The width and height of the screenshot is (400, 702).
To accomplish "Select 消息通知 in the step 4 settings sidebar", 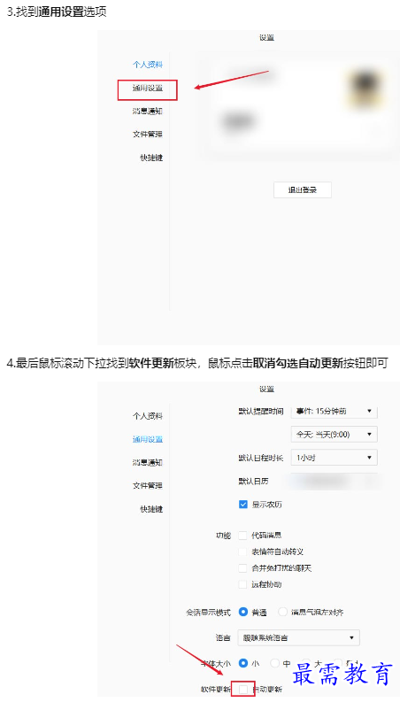I will point(148,462).
